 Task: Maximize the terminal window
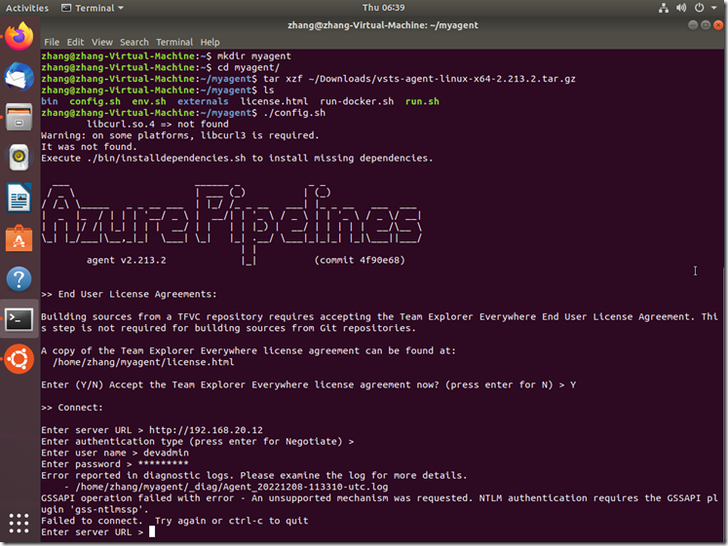point(706,25)
